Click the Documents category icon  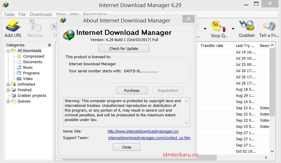click(x=19, y=62)
